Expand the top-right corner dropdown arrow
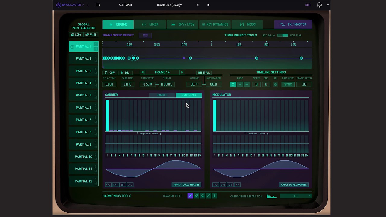The height and width of the screenshot is (217, 386). point(328,5)
